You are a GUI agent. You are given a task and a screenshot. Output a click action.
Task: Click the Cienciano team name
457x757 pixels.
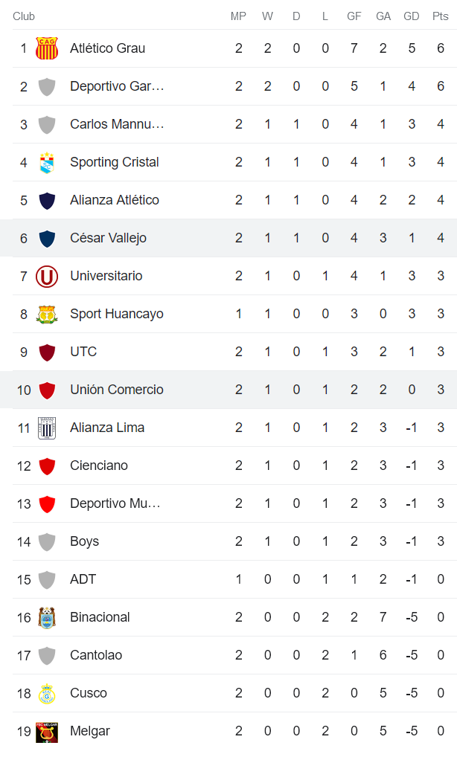99,466
